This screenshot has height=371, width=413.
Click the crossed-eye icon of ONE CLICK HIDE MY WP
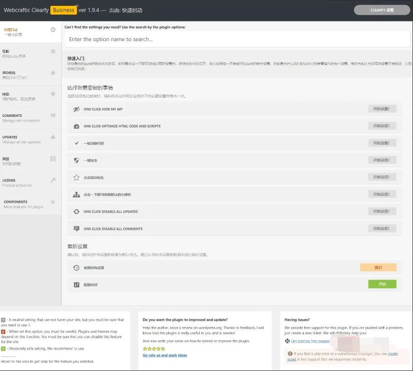pos(76,109)
